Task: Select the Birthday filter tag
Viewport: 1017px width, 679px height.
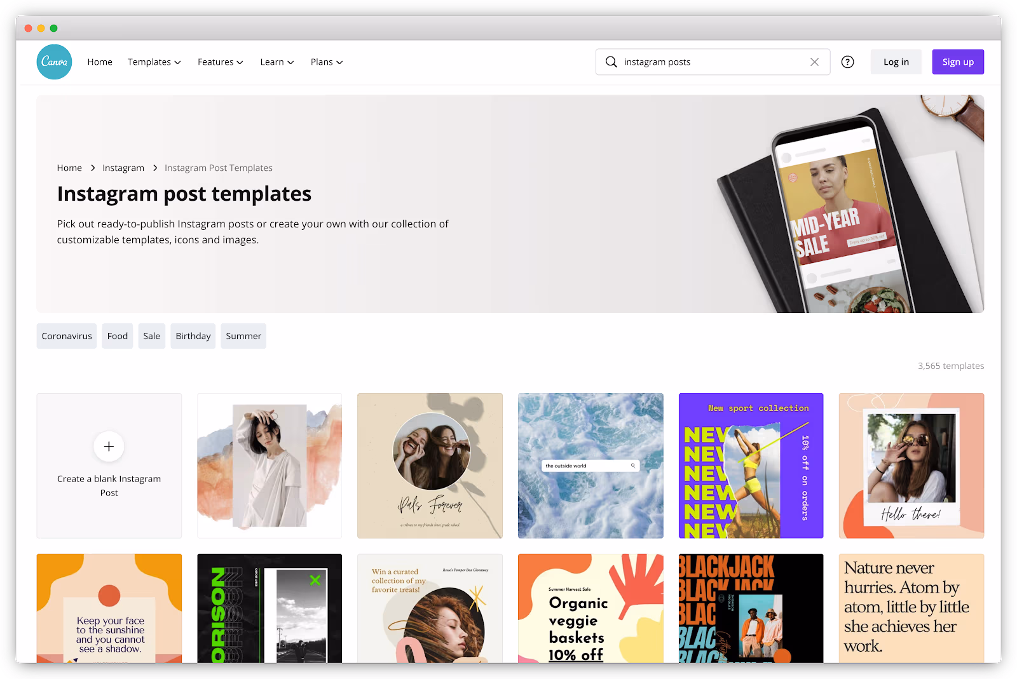Action: [x=193, y=336]
